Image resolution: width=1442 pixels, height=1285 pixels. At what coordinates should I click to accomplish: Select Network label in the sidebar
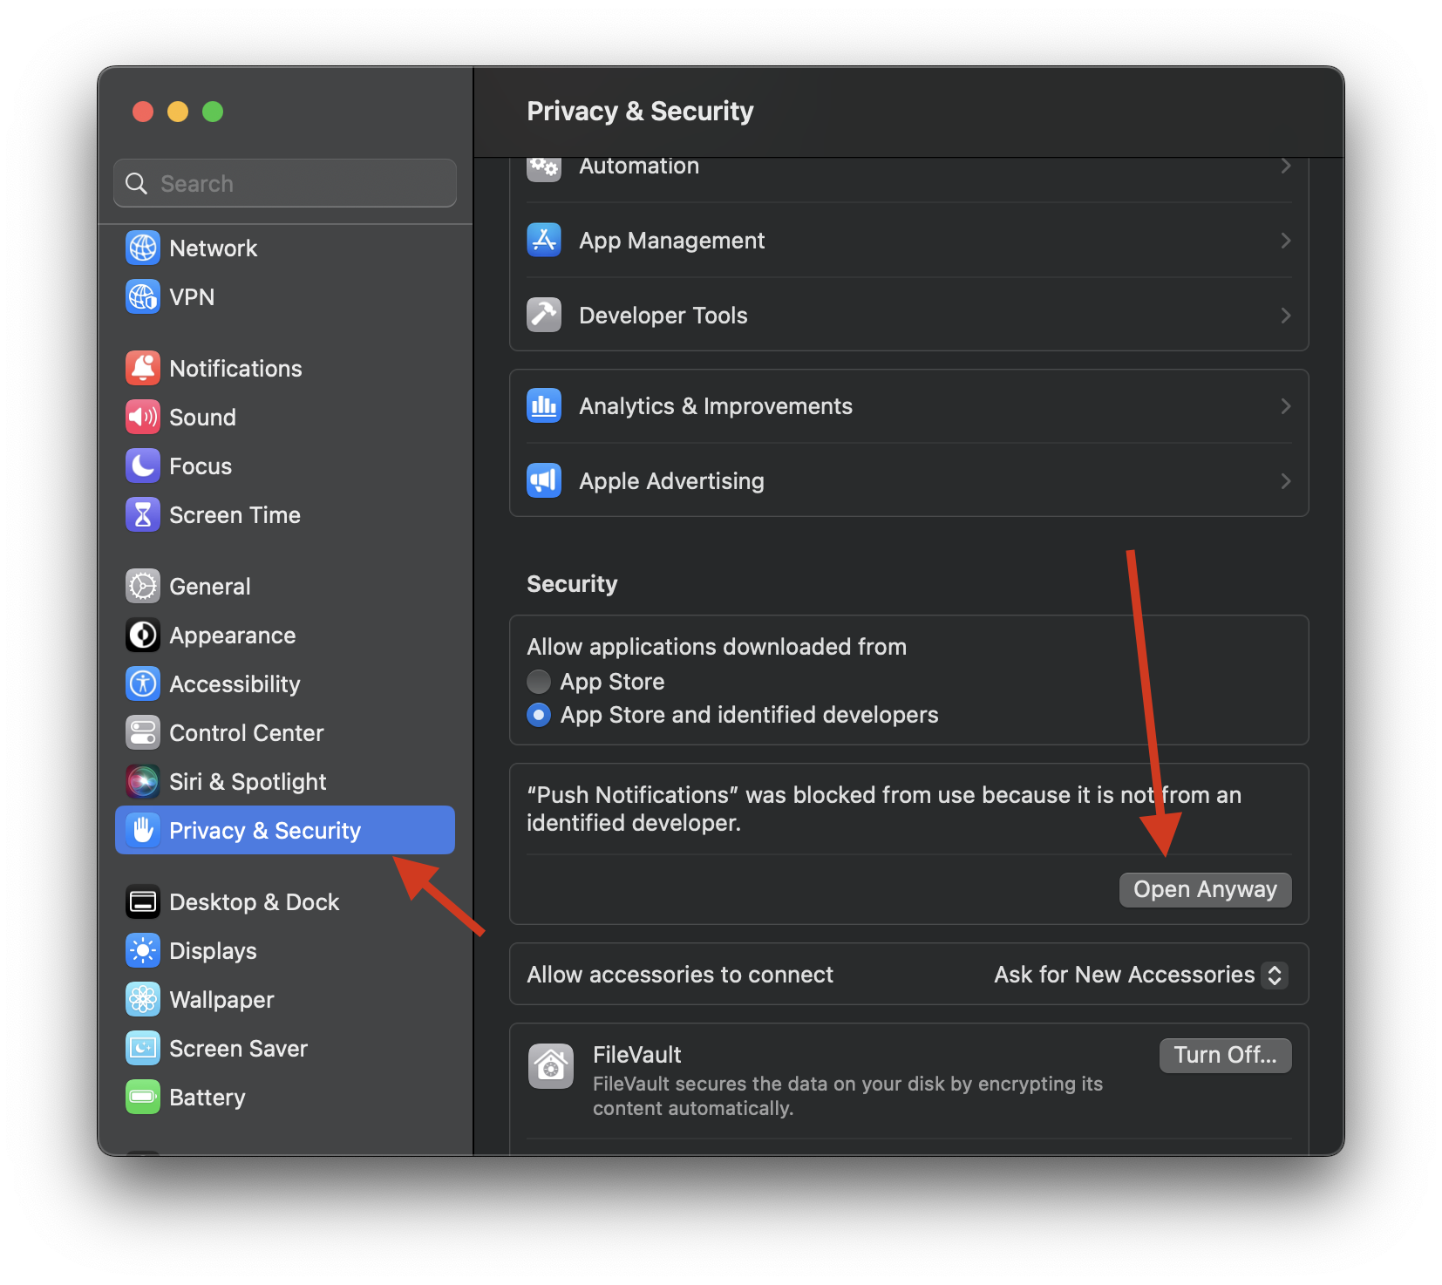(x=214, y=248)
